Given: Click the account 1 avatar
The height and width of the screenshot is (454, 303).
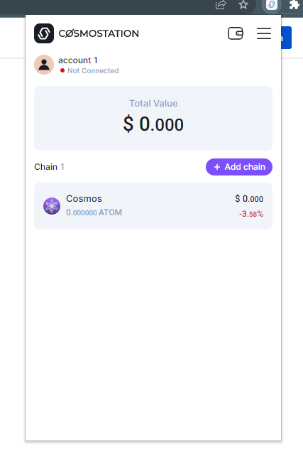Looking at the screenshot, I should [44, 65].
